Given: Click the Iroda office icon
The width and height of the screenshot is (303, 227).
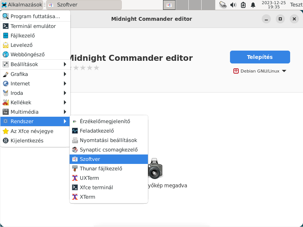Looking at the screenshot, I should click(x=6, y=93).
